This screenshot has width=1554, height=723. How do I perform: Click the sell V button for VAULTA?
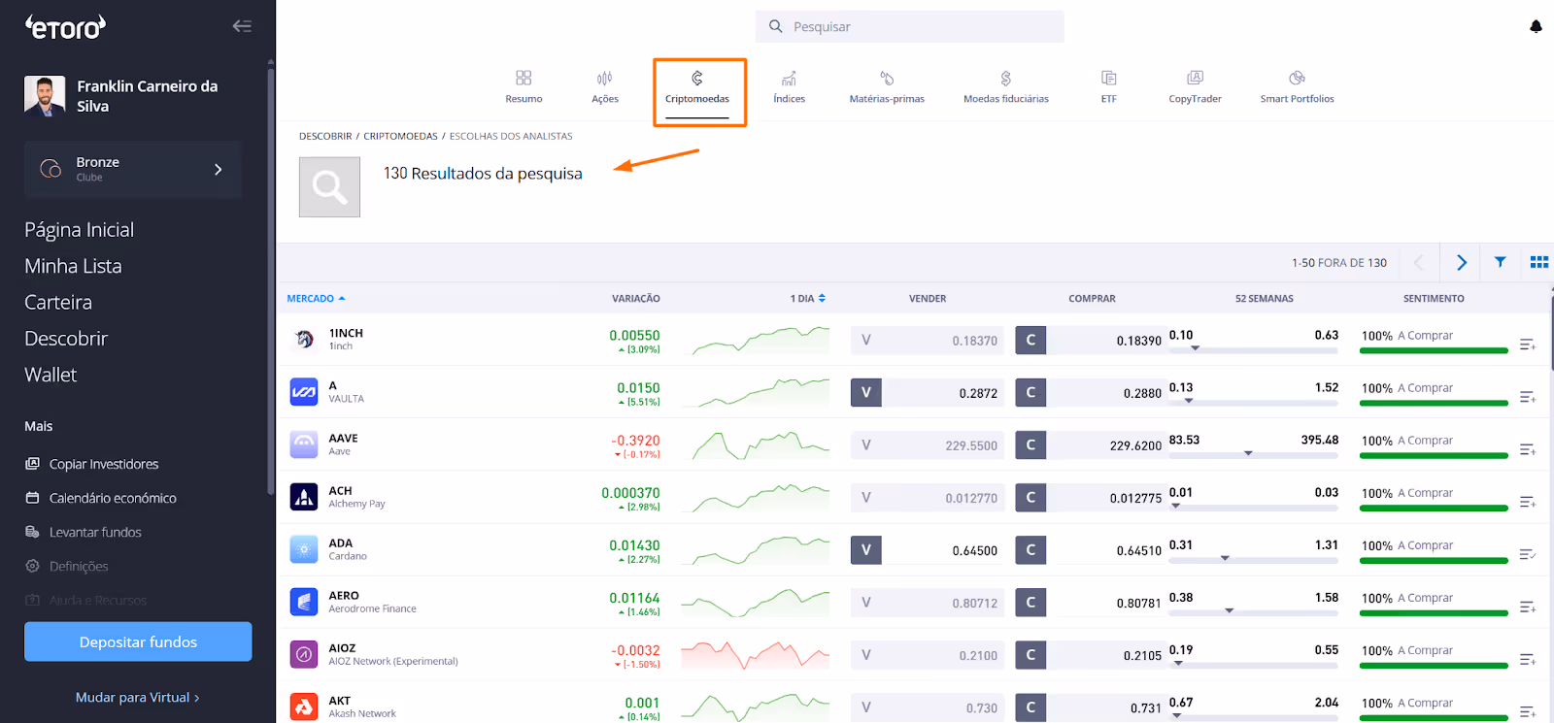pos(866,393)
